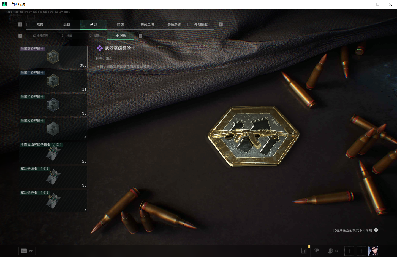
Task: Select the 武器初级经验卡 item
Action: pos(53,105)
